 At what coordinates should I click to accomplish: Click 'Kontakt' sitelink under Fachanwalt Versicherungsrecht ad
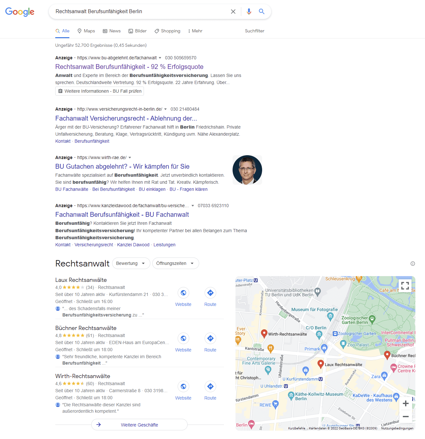[x=63, y=141]
